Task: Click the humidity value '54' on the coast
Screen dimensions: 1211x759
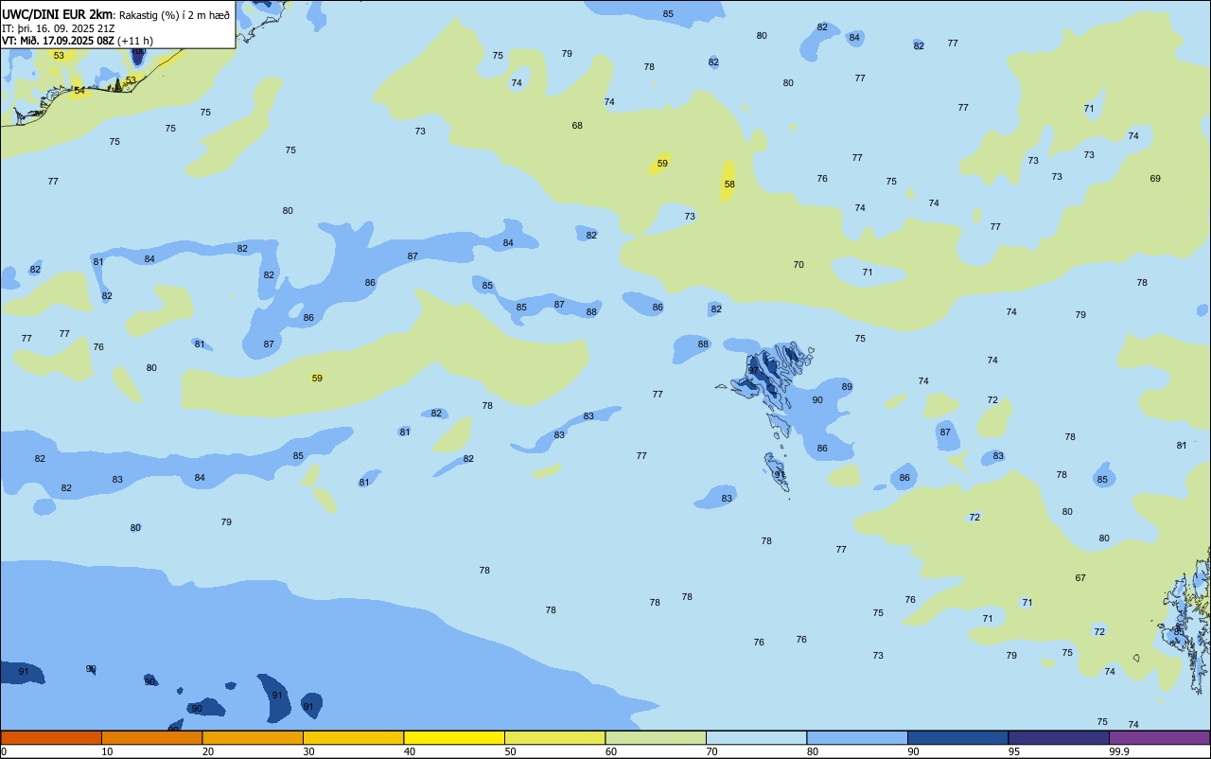Action: coord(79,92)
